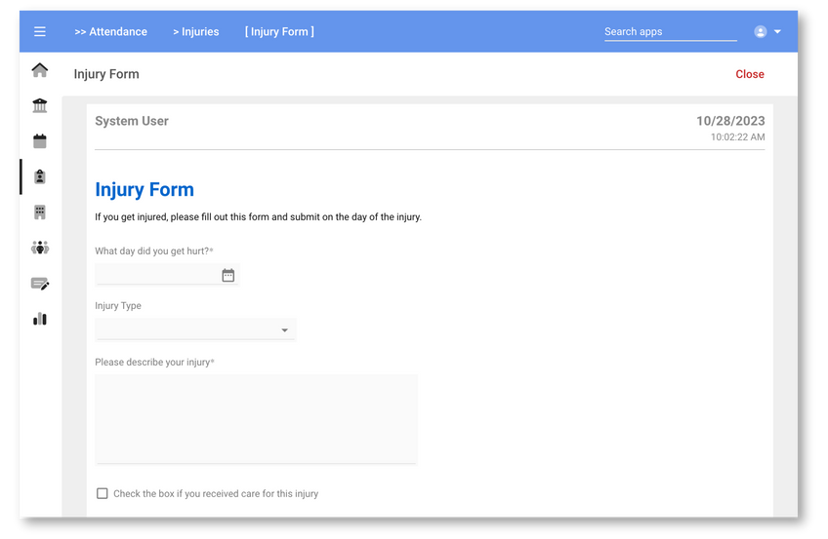The width and height of the screenshot is (828, 539).
Task: Click the user profile avatar
Action: (x=761, y=32)
